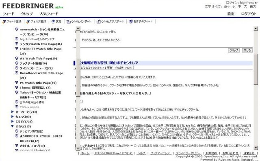This screenshot has width=260, height=161.
Task: Select the PC Watch Title Page(56) feed
Action: (38, 83)
